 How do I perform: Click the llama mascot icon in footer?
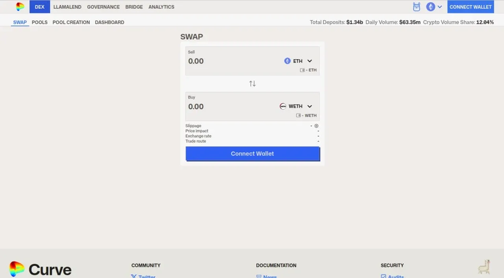coord(484,267)
